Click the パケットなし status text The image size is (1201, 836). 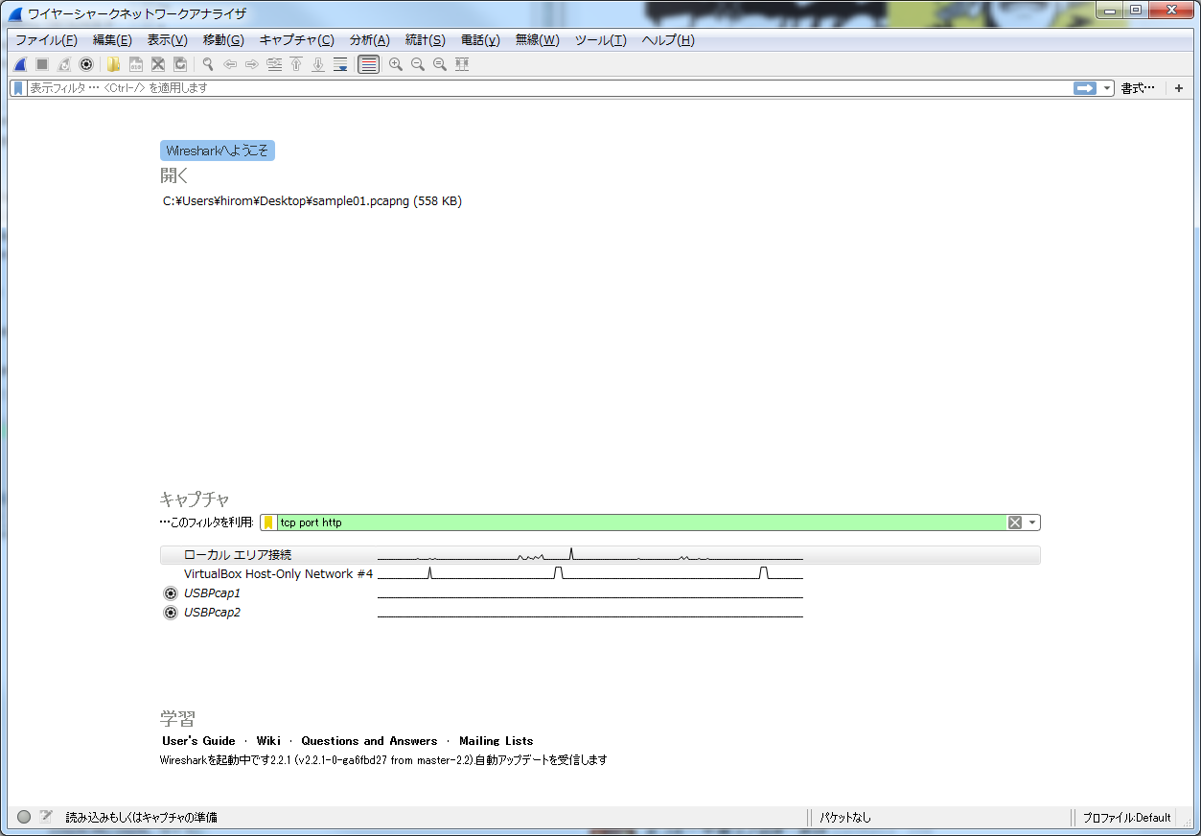pyautogui.click(x=845, y=818)
